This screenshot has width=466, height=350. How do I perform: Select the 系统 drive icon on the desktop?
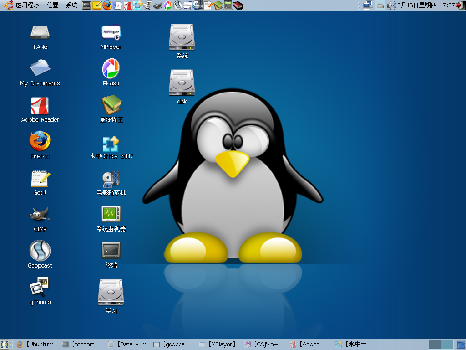coord(182,37)
